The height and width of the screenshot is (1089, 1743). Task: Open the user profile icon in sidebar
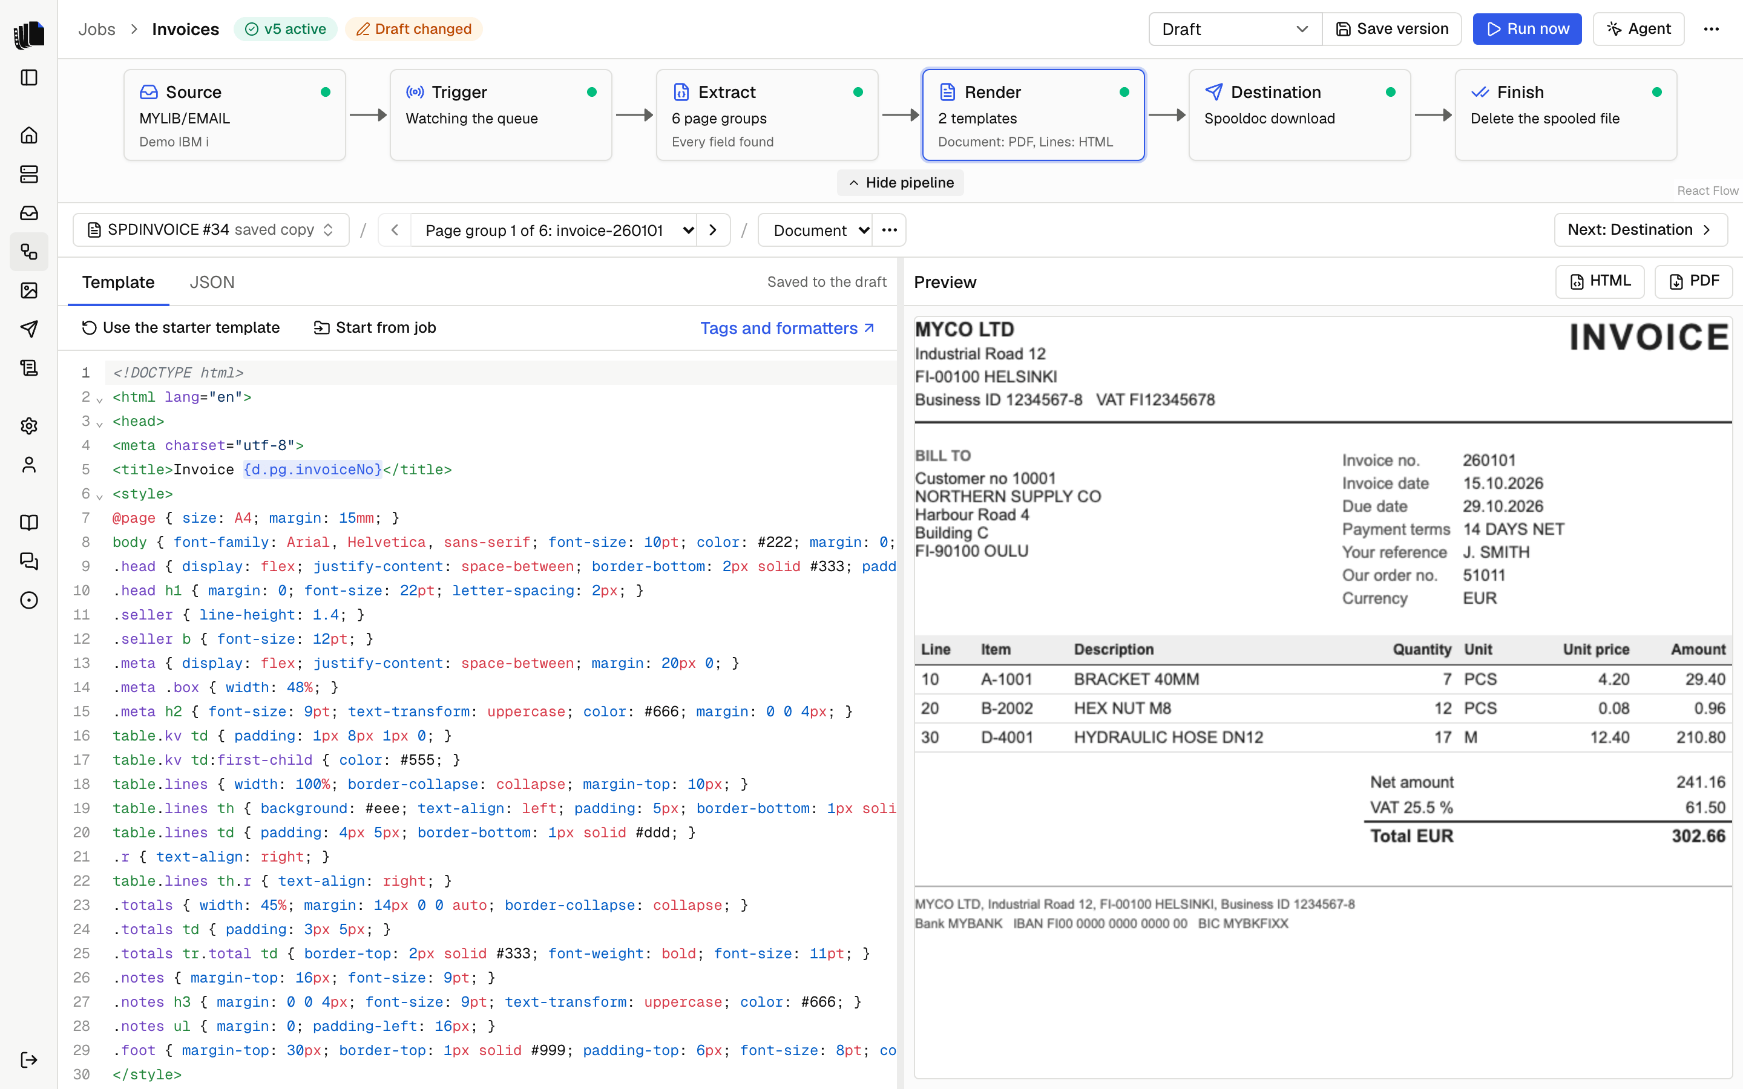(x=29, y=465)
